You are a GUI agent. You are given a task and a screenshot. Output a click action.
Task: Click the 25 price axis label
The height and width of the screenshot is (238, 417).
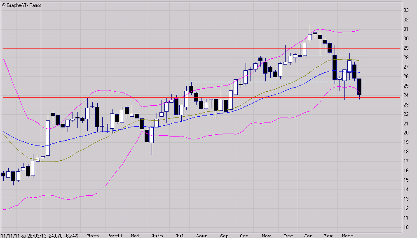click(406, 85)
